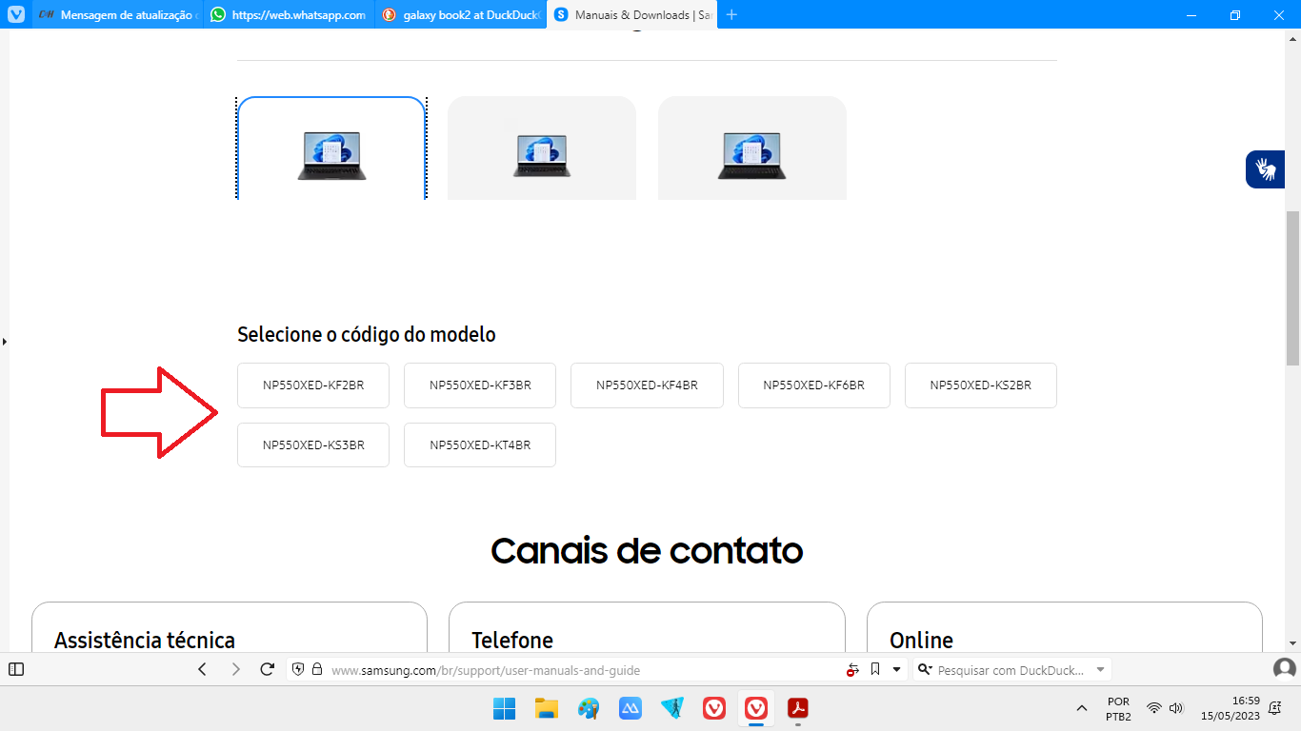Click the Canais de contato heading
Screen dimensions: 1301x731
pyautogui.click(x=647, y=550)
